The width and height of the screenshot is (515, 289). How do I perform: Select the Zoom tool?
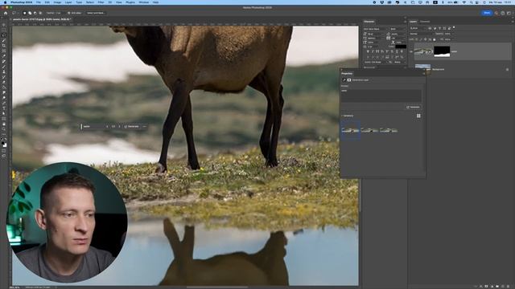[4, 129]
